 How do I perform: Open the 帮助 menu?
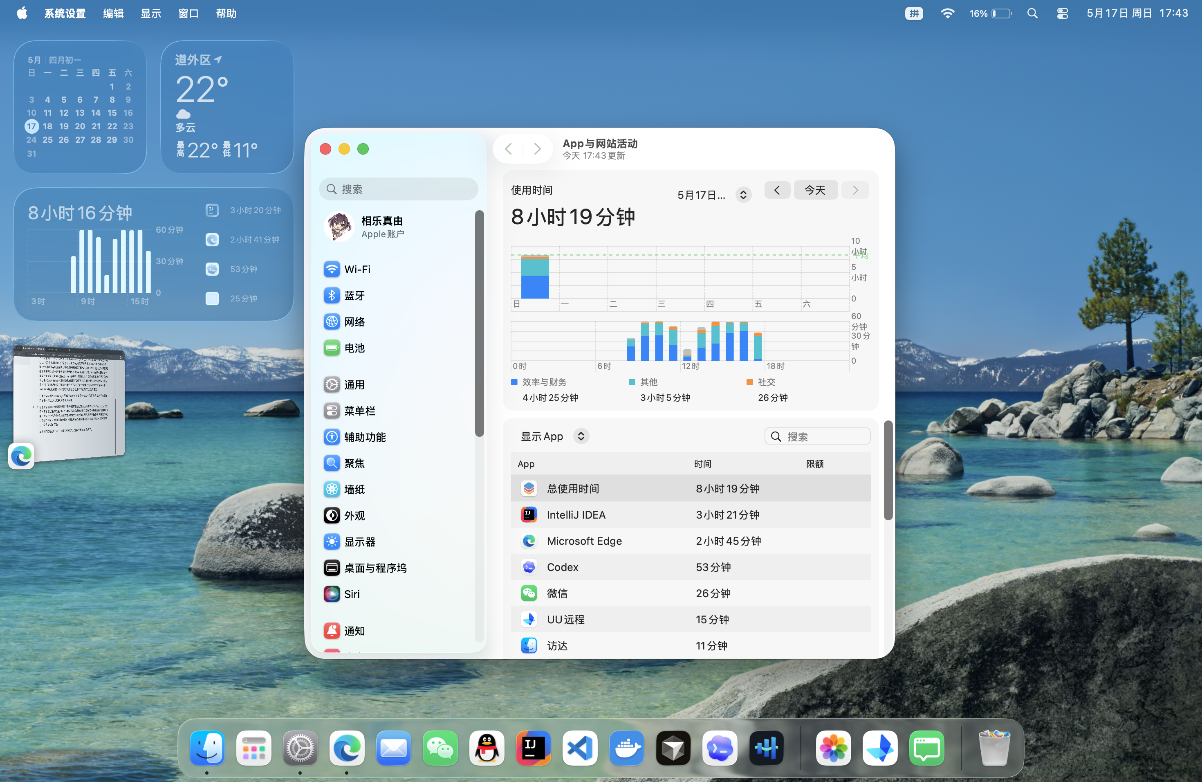pyautogui.click(x=226, y=13)
